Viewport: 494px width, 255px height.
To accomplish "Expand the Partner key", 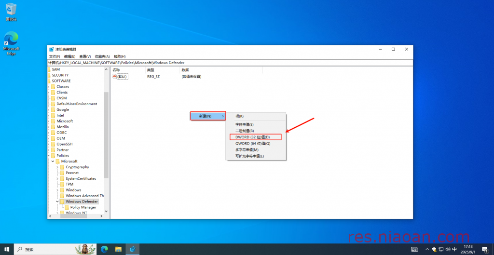I will 48,150.
